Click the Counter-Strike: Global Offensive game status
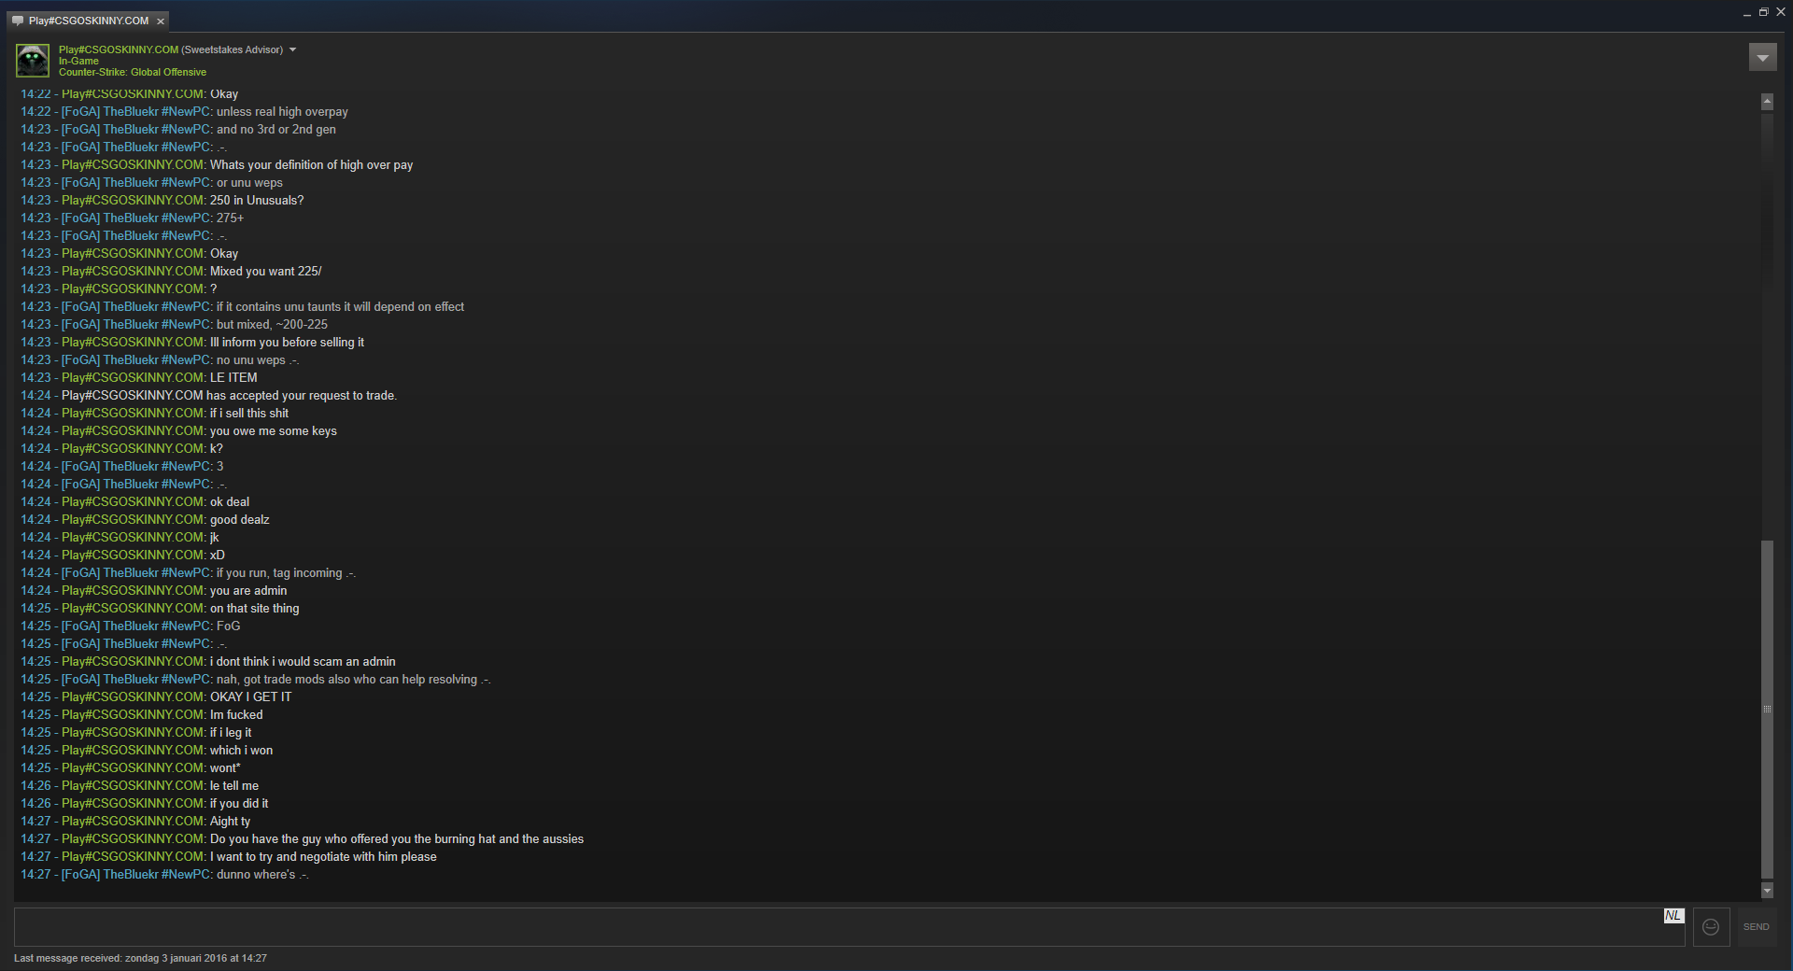 [x=133, y=72]
